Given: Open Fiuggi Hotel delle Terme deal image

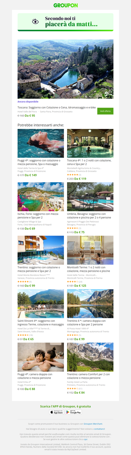Looking at the screenshot, I should [41, 143].
